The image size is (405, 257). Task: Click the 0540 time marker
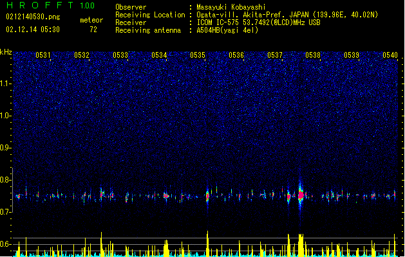[390, 55]
